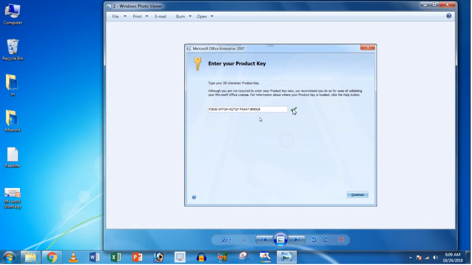Switch to Windows Photo Viewer taskbar button
The width and height of the screenshot is (472, 265).
tap(287, 257)
